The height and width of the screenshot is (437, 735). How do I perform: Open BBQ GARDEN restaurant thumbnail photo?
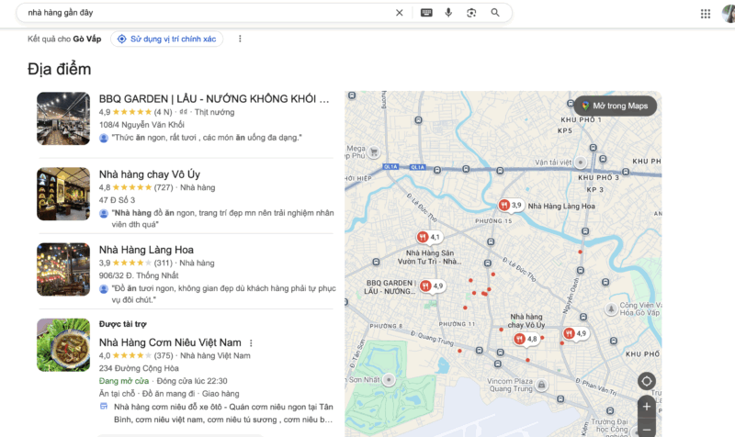63,118
